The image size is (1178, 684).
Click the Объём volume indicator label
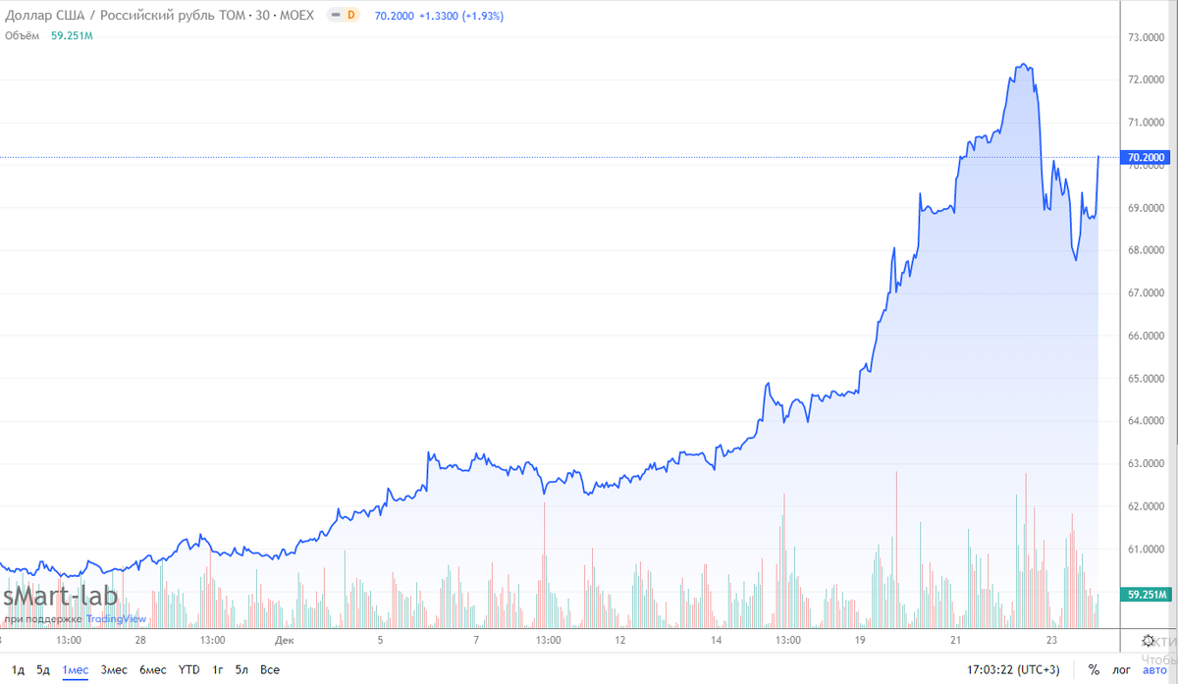(x=23, y=36)
